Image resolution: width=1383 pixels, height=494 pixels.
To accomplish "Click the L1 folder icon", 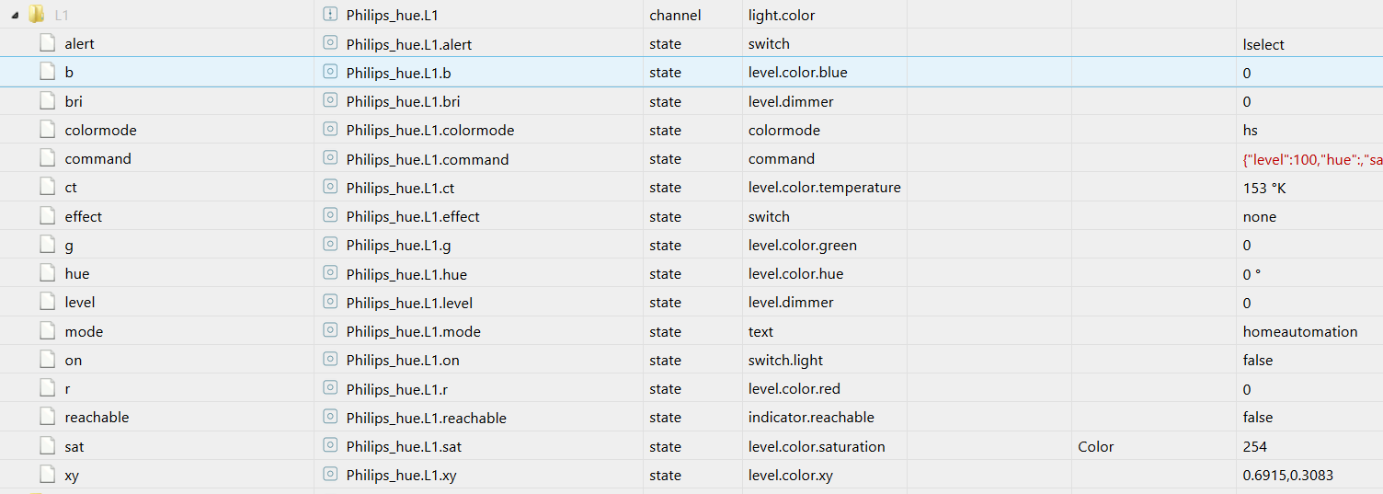I will coord(37,15).
